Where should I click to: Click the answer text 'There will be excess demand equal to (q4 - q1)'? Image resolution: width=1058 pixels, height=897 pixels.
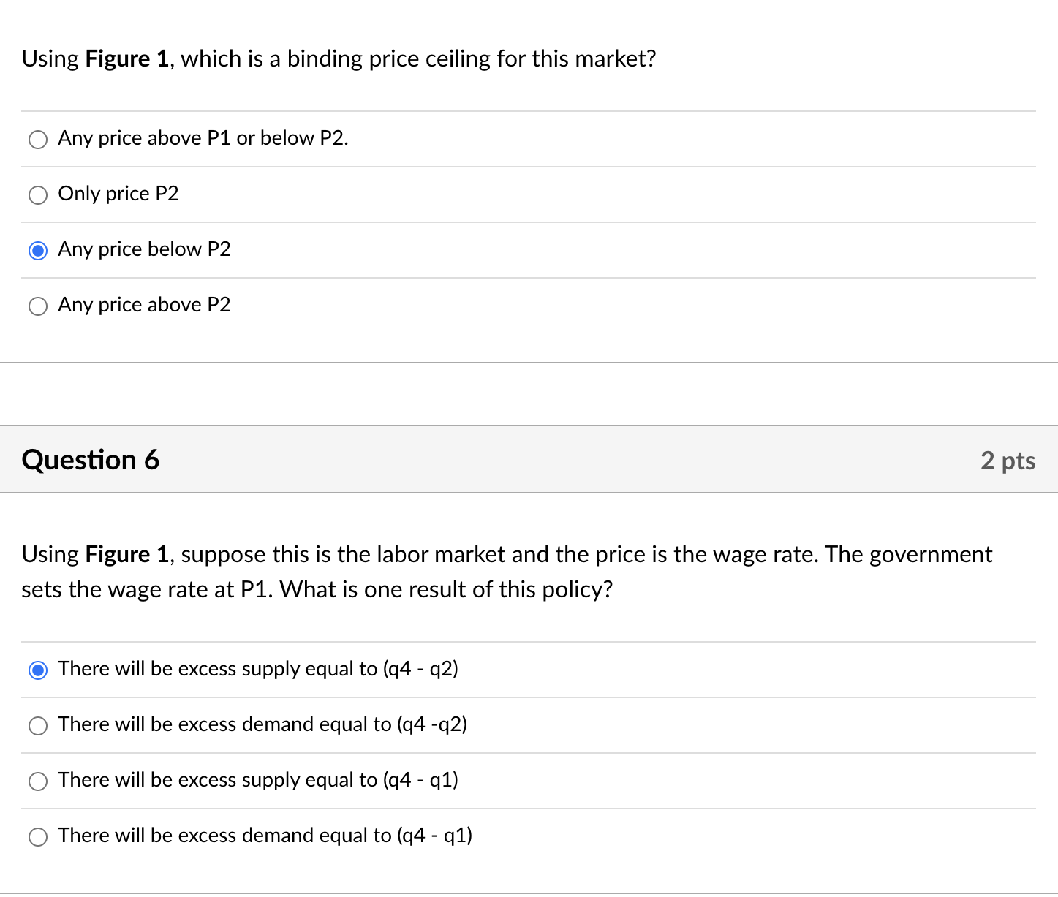[x=265, y=836]
